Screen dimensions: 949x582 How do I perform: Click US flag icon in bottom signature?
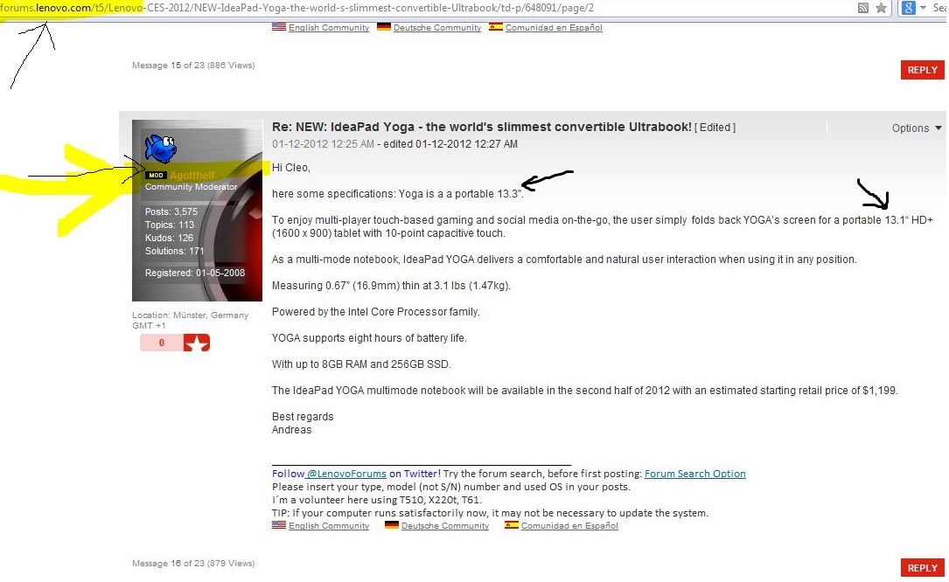279,525
